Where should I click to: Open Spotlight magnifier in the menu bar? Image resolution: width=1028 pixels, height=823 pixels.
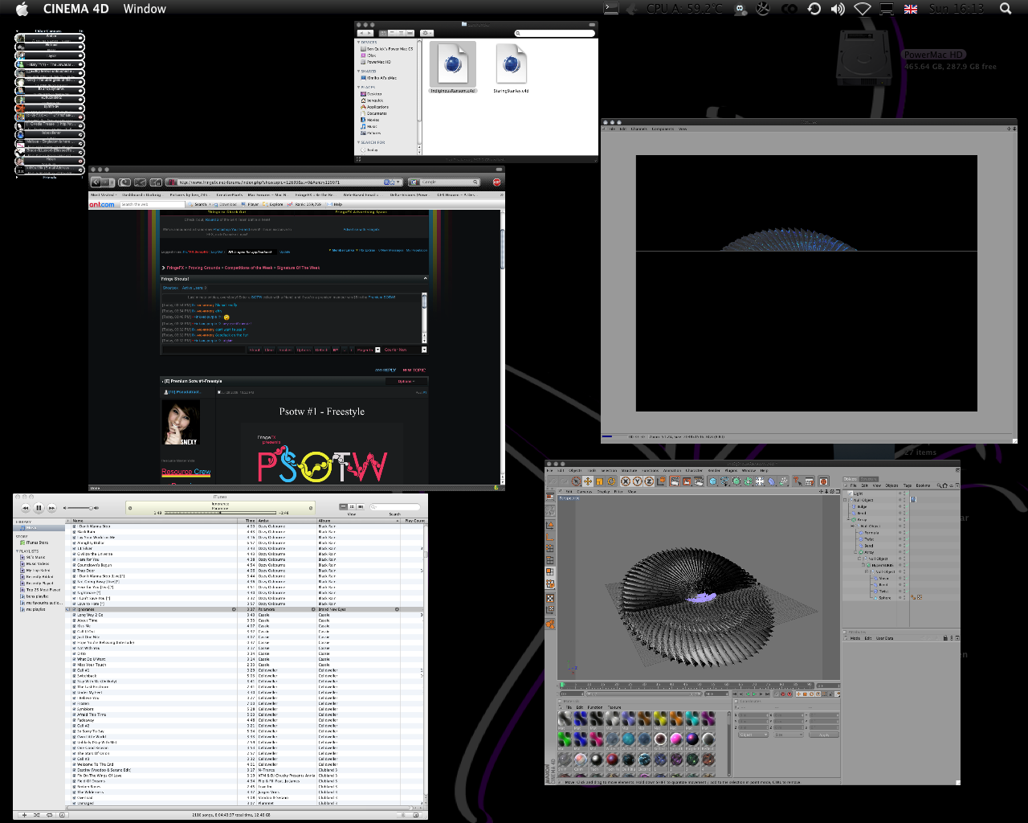pos(1006,9)
